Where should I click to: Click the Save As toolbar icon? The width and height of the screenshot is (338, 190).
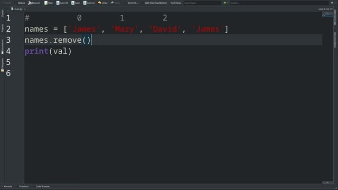tap(89, 3)
